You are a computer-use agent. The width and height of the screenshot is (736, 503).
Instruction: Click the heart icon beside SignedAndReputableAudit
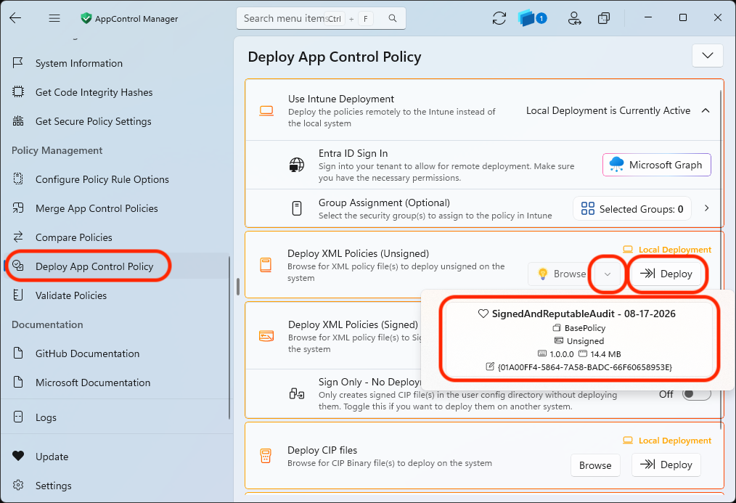[x=483, y=314]
